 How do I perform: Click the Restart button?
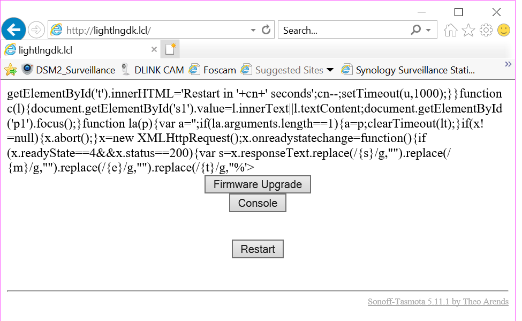click(258, 249)
